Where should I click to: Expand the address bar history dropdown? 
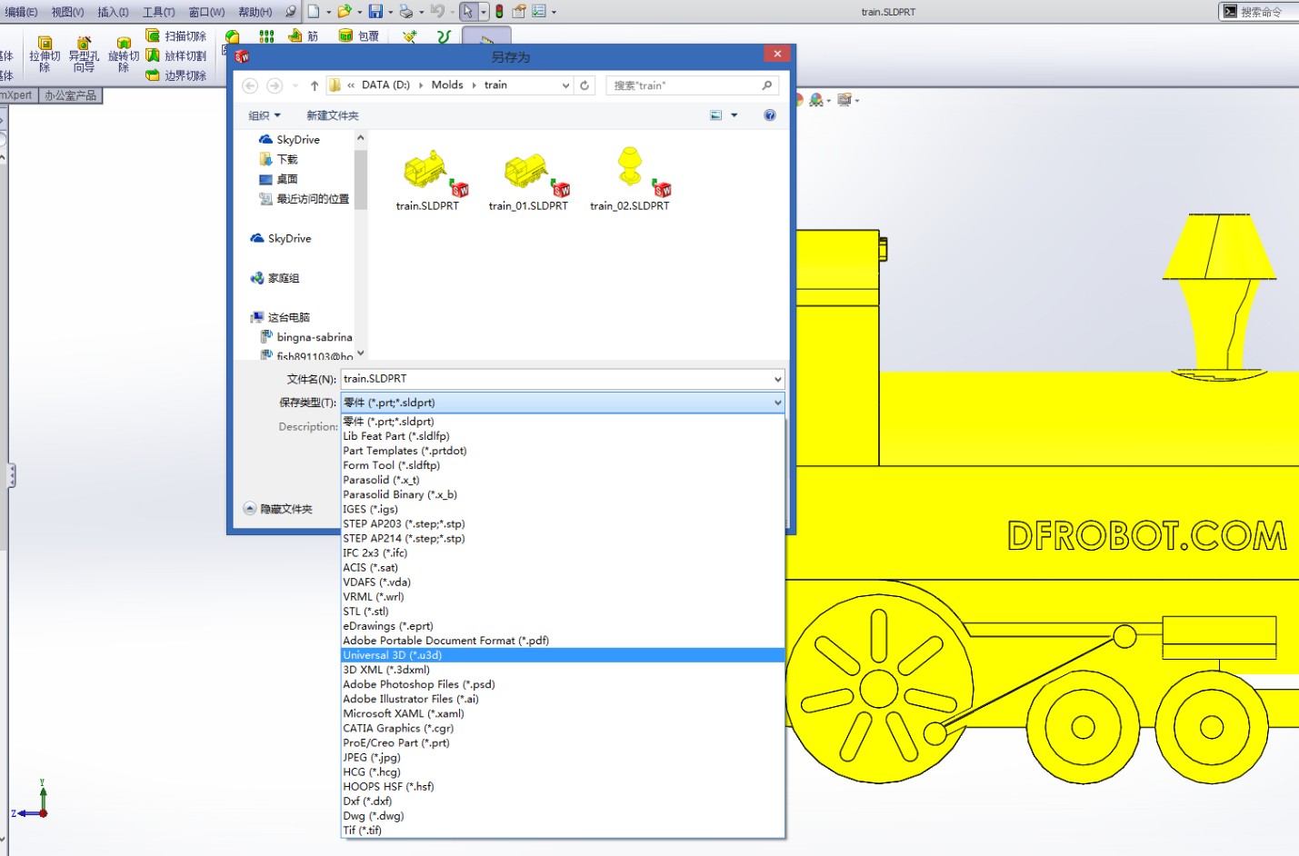click(565, 85)
